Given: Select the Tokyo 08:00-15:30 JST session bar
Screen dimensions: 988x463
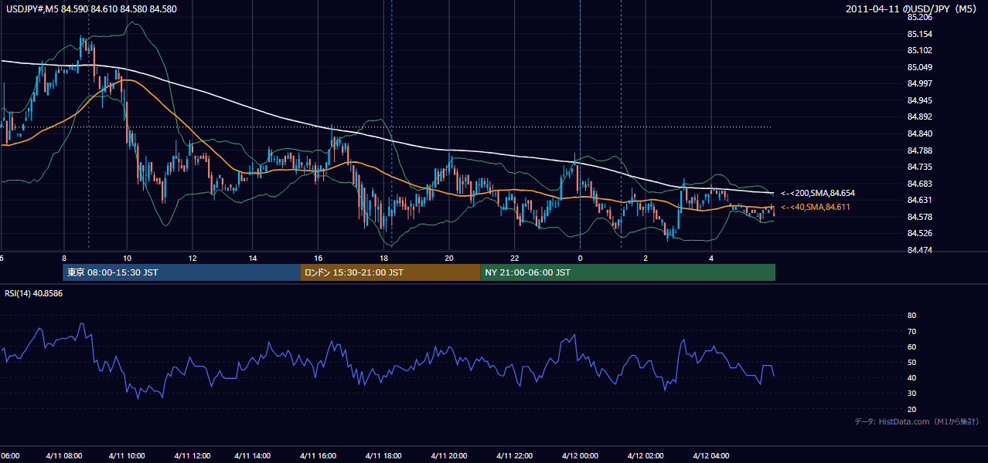Looking at the screenshot, I should coord(181,272).
